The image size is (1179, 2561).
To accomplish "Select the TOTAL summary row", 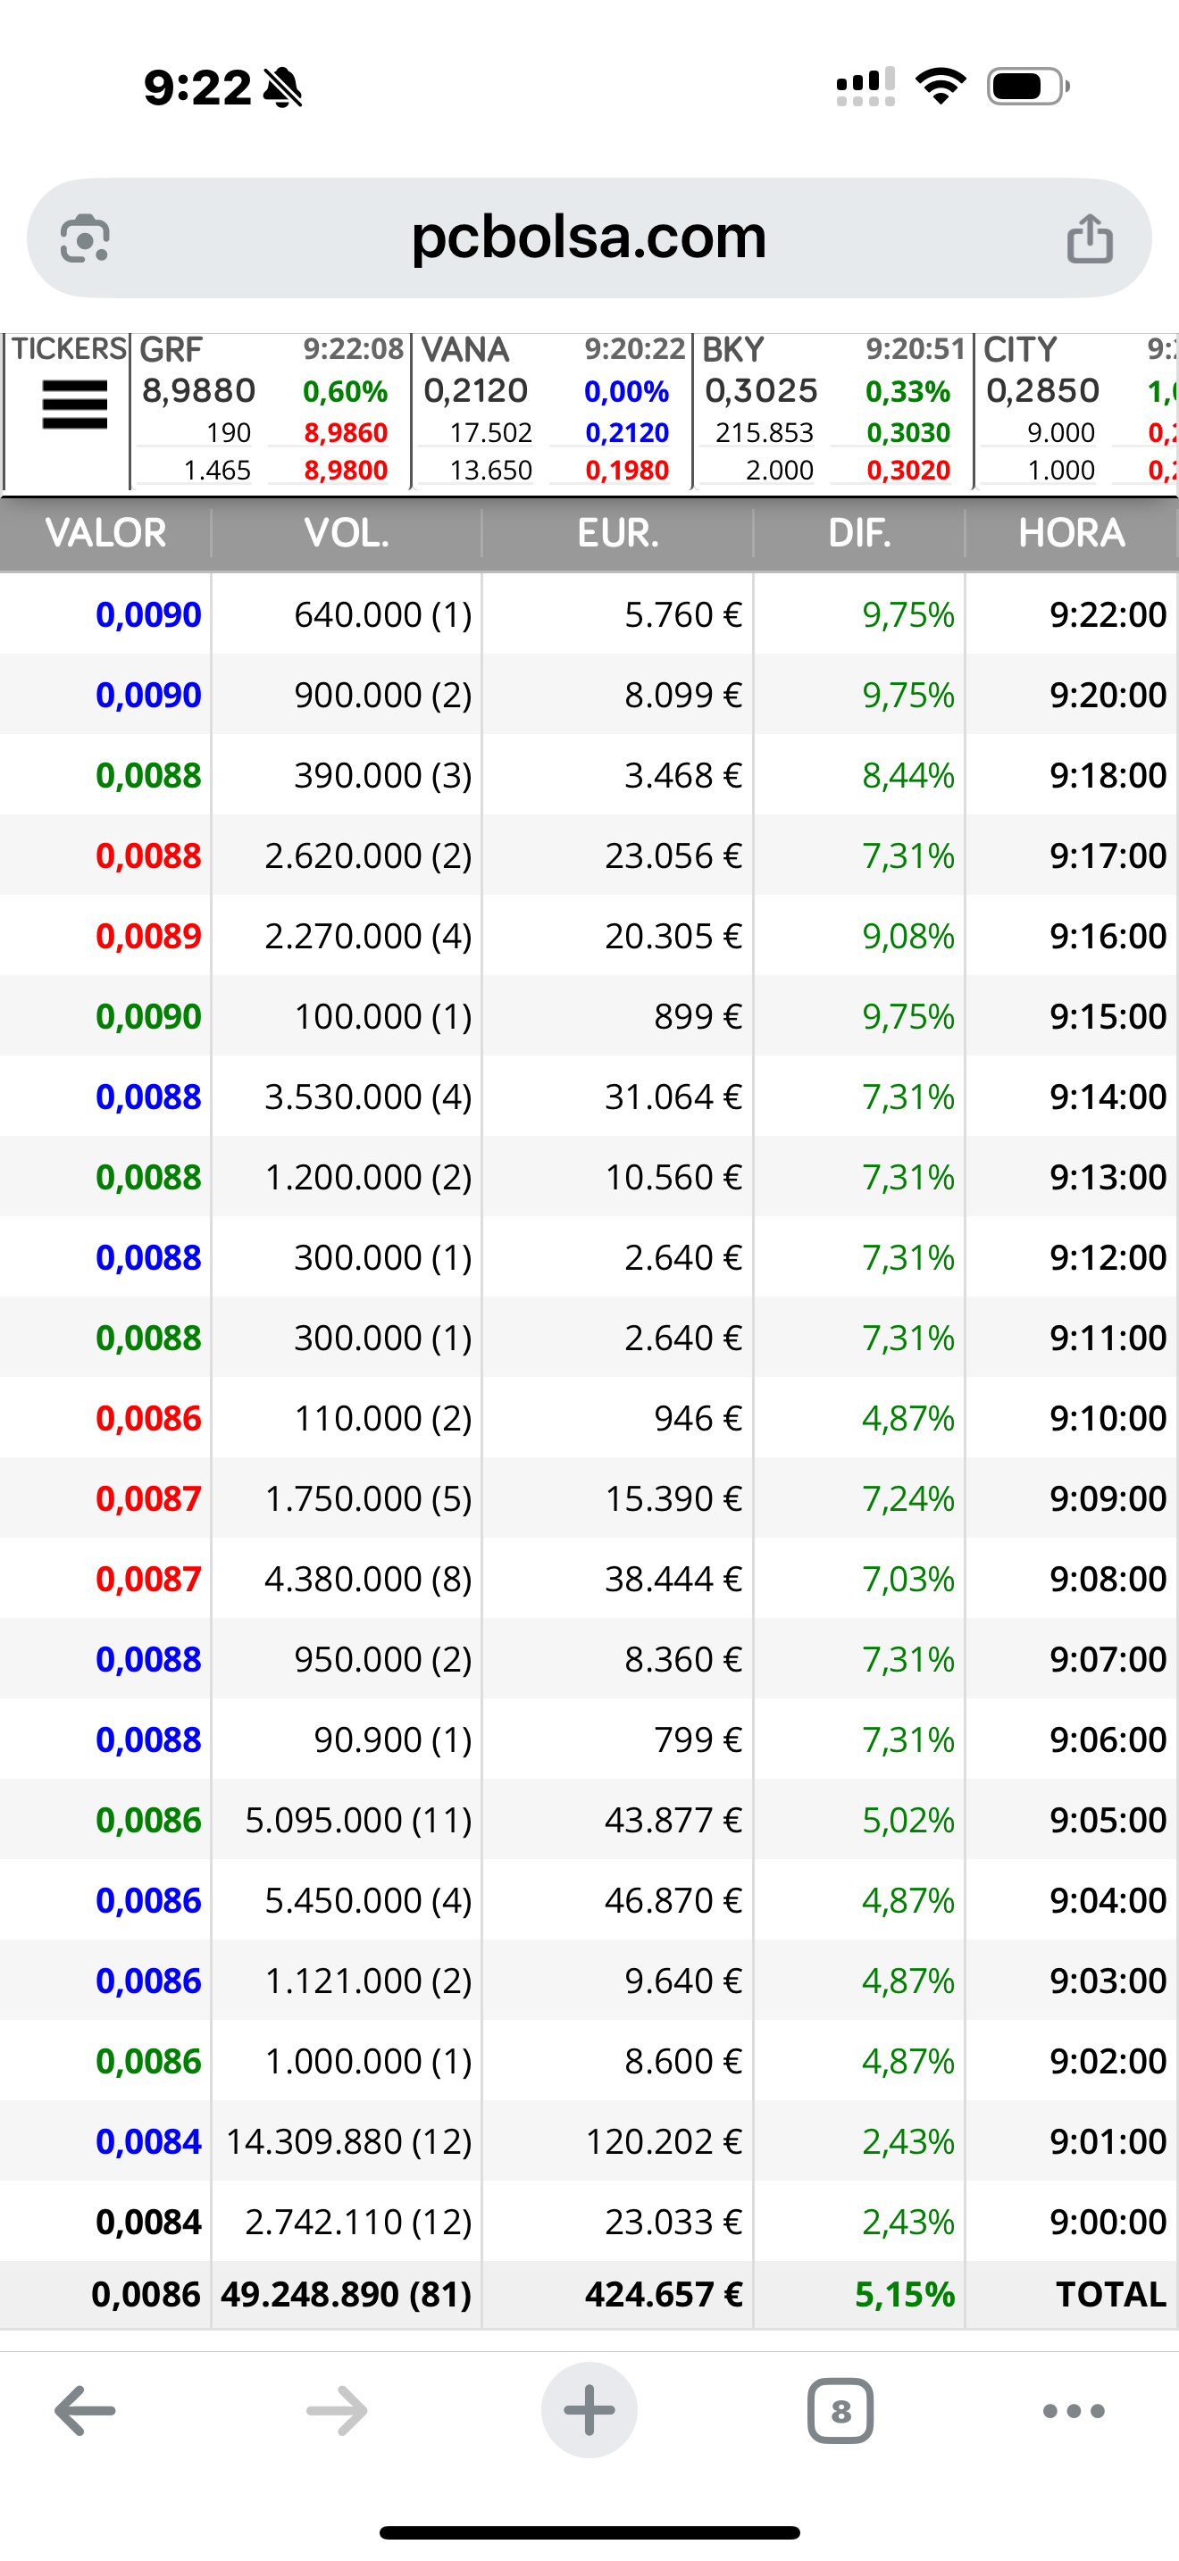I will click(x=589, y=2295).
